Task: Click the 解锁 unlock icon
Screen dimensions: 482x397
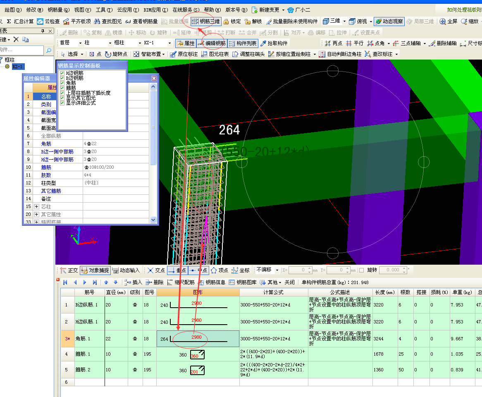Action: (x=248, y=21)
